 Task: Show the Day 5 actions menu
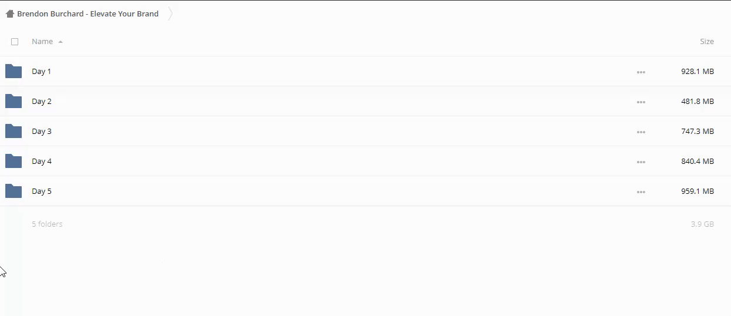(x=641, y=192)
